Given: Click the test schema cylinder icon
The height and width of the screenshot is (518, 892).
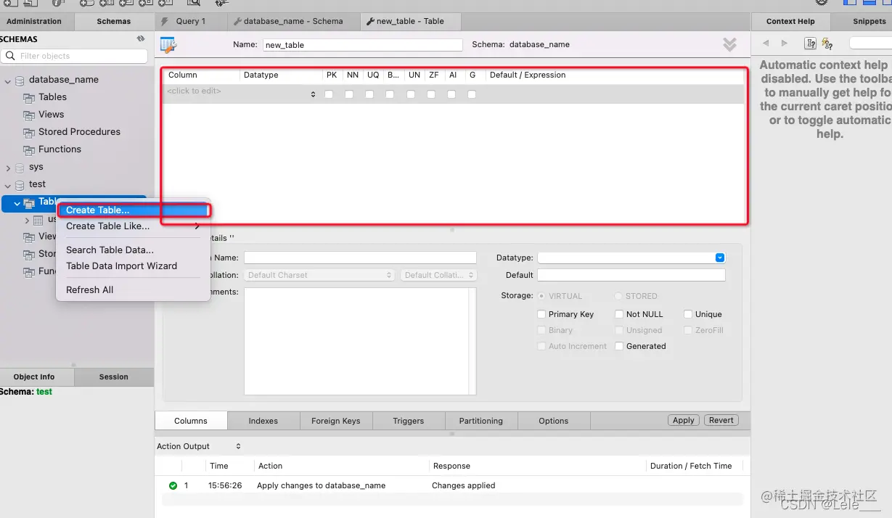Looking at the screenshot, I should click(x=20, y=184).
